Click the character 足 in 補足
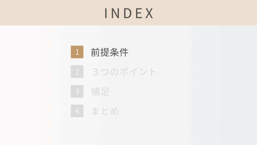The image size is (257, 145). pyautogui.click(x=105, y=92)
